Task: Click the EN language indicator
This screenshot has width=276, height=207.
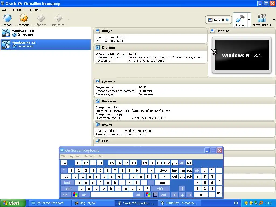Action: click(x=236, y=203)
